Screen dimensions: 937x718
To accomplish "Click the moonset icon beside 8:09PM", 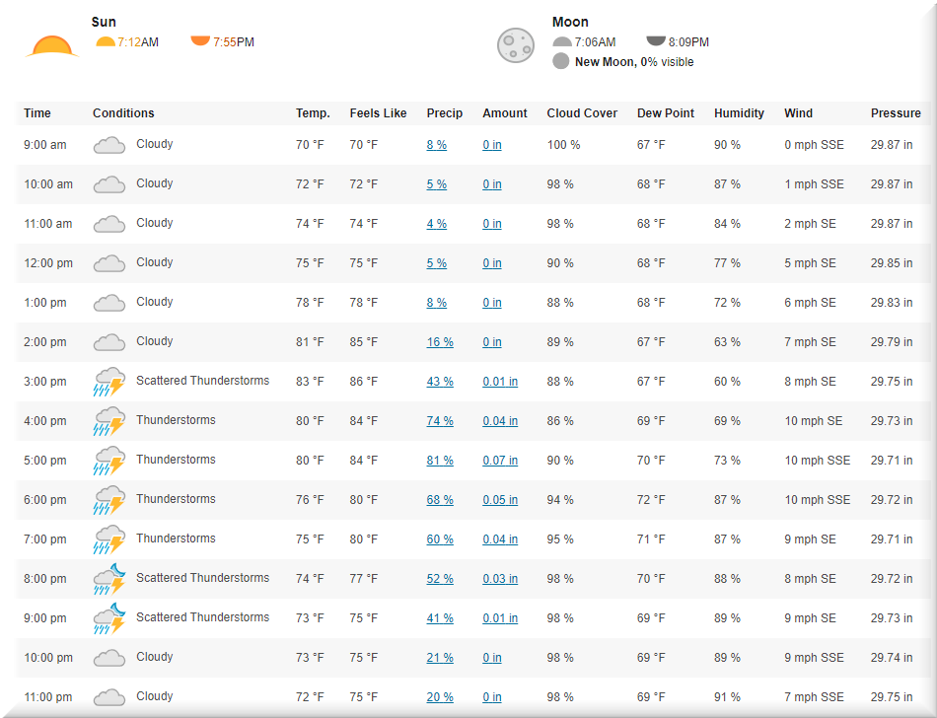I will (x=656, y=41).
